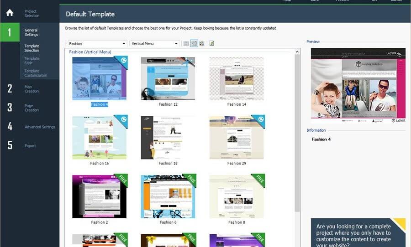Click update badge on Fashion 29 thumbnail
The image size is (411, 247).
click(x=260, y=120)
